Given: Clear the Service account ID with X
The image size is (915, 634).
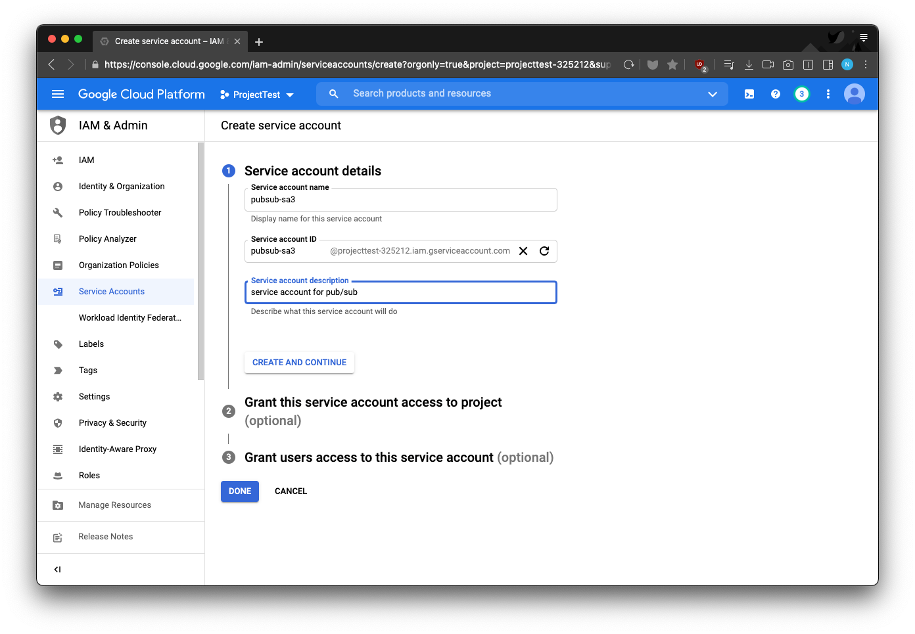Looking at the screenshot, I should [x=523, y=251].
